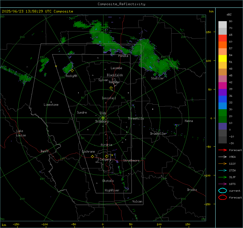This screenshot has width=243, height=228.
Task: Click the red forecast arrow legend icon
Action: 222,150
